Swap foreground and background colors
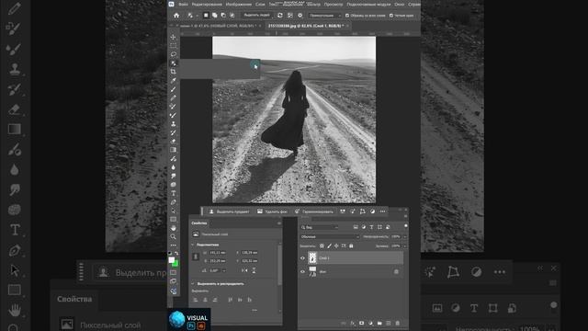 pos(176,254)
